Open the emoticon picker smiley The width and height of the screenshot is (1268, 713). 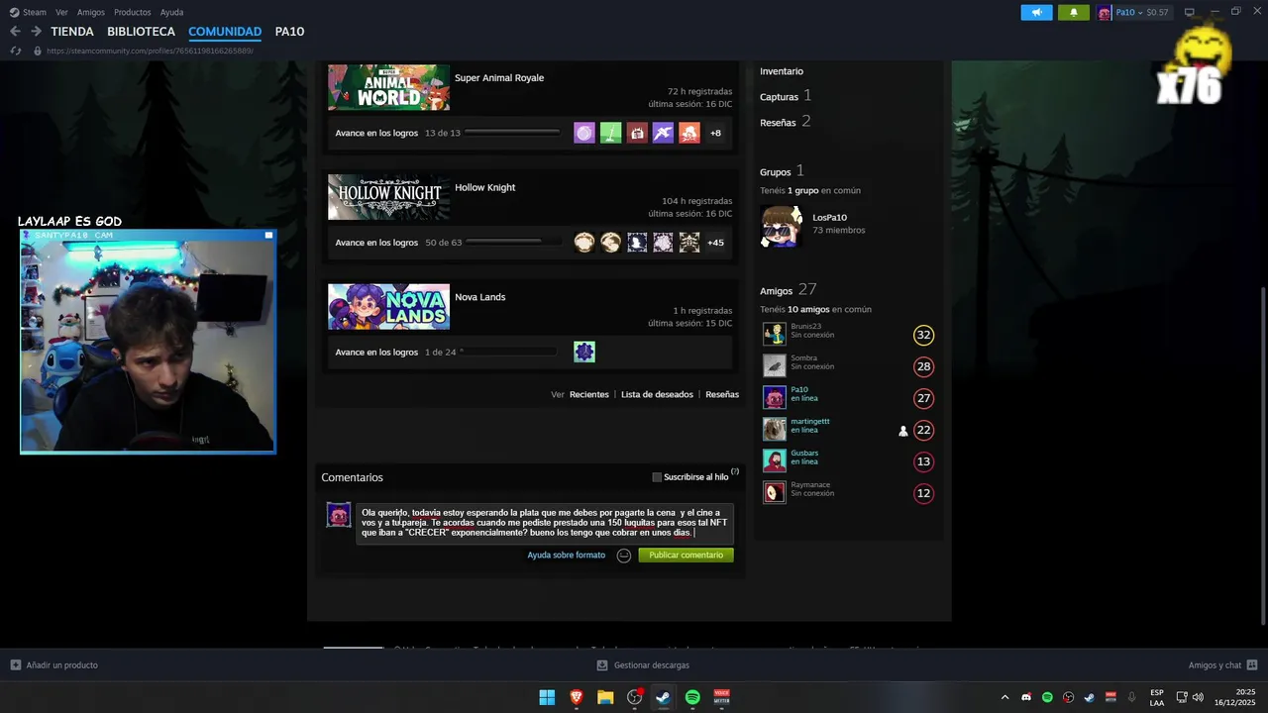click(x=624, y=556)
